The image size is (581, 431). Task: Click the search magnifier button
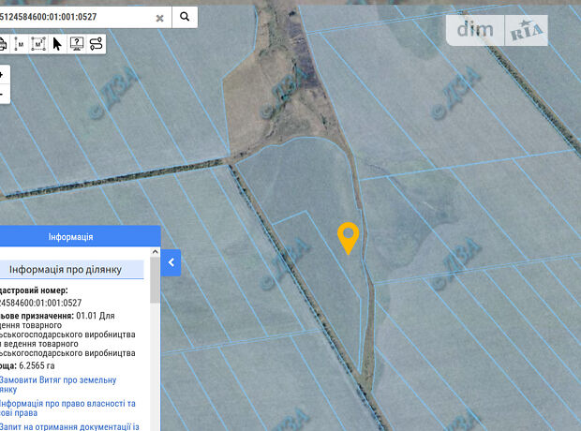[x=185, y=17]
